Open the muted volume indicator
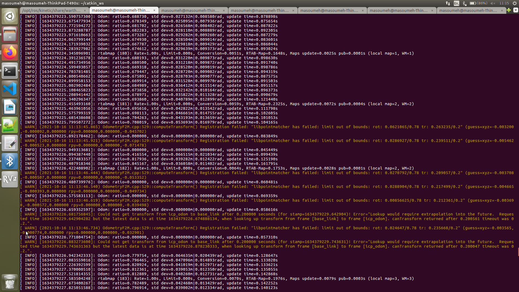The height and width of the screenshot is (292, 519). coord(493,3)
